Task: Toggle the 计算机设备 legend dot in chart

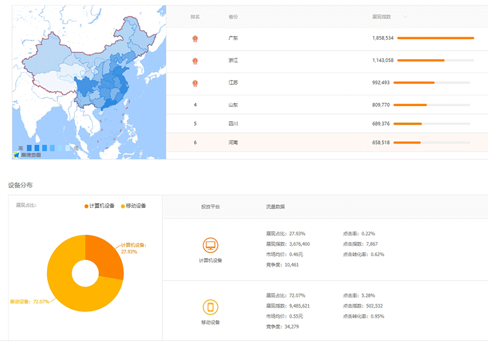Action: click(x=86, y=206)
